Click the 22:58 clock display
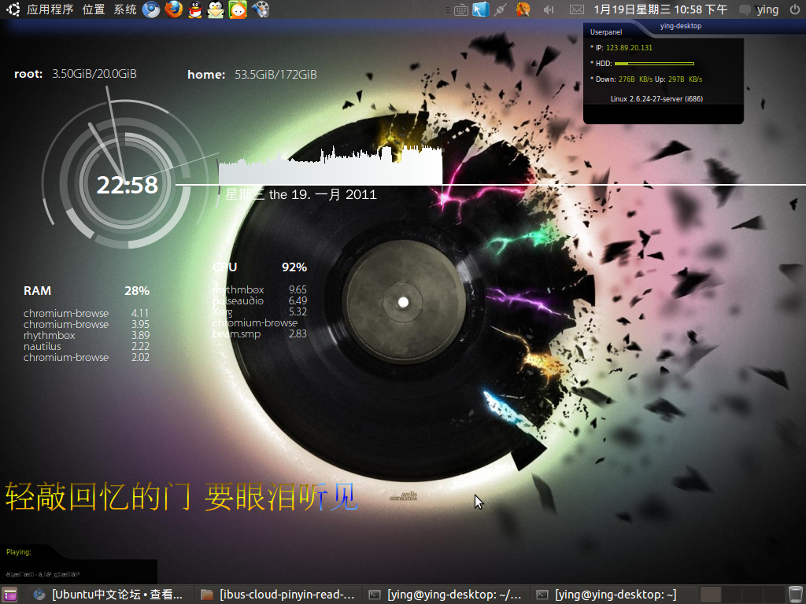 [128, 185]
